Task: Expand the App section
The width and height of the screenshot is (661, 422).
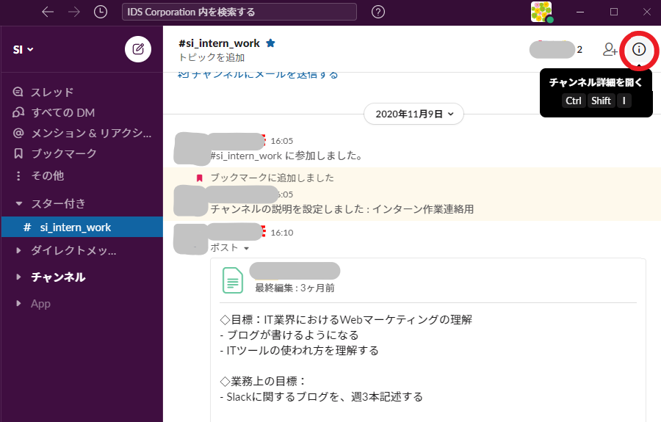Action: click(18, 304)
